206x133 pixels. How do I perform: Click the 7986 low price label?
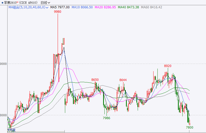[x=107, y=118]
